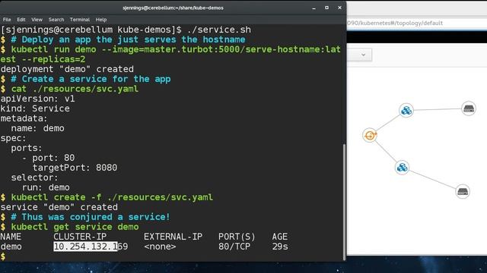Click the 'CLUSTER-IP' column header
Image resolution: width=487 pixels, height=273 pixels.
[x=80, y=237]
